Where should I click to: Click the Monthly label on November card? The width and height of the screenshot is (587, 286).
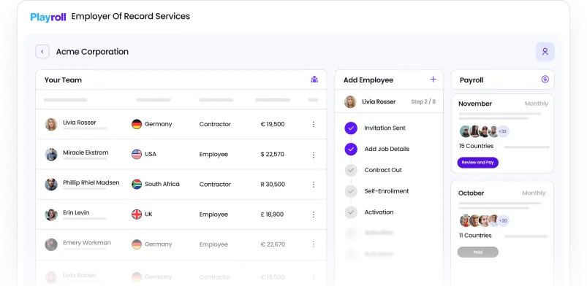pos(536,104)
